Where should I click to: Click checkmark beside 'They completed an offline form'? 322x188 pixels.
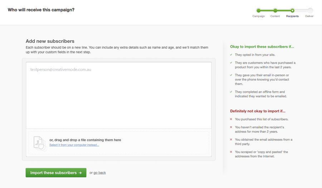tap(231, 92)
